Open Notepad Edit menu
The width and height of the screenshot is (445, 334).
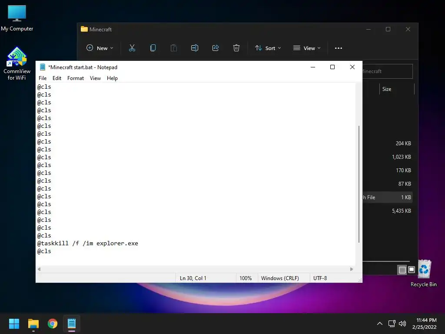57,78
